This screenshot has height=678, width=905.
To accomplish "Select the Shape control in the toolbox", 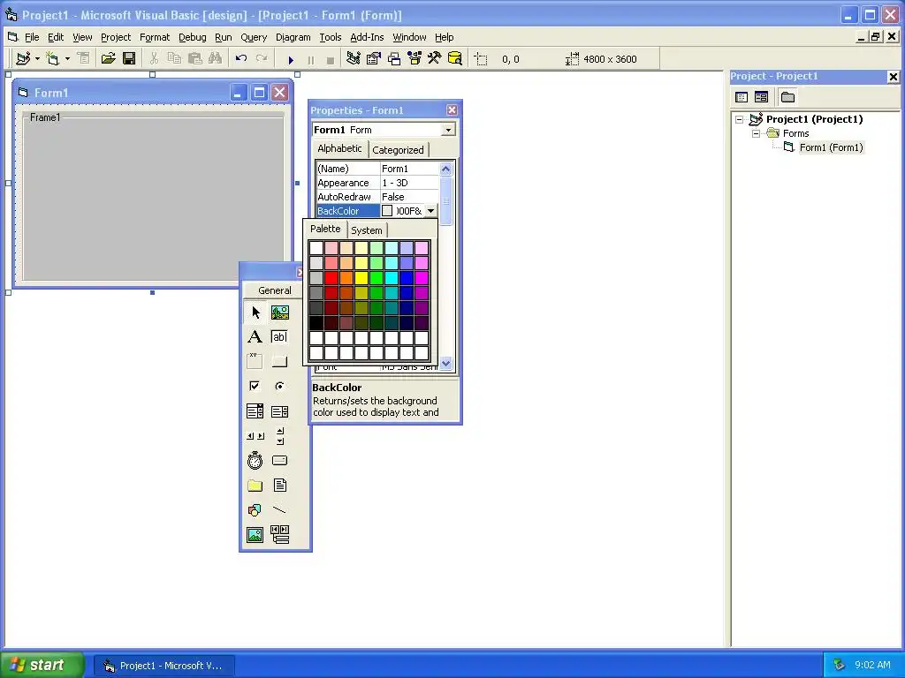I will (x=255, y=510).
